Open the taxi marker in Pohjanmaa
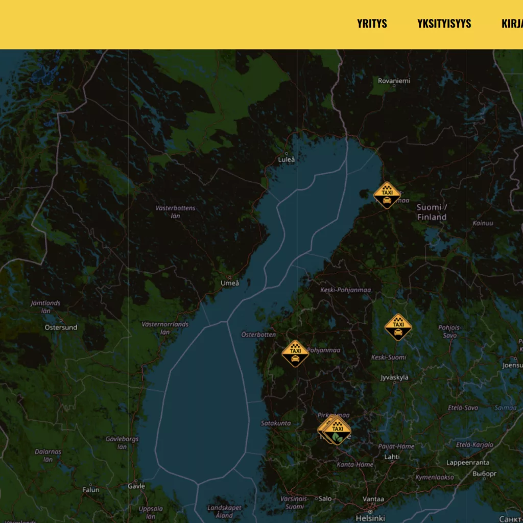The width and height of the screenshot is (523, 523). point(295,353)
